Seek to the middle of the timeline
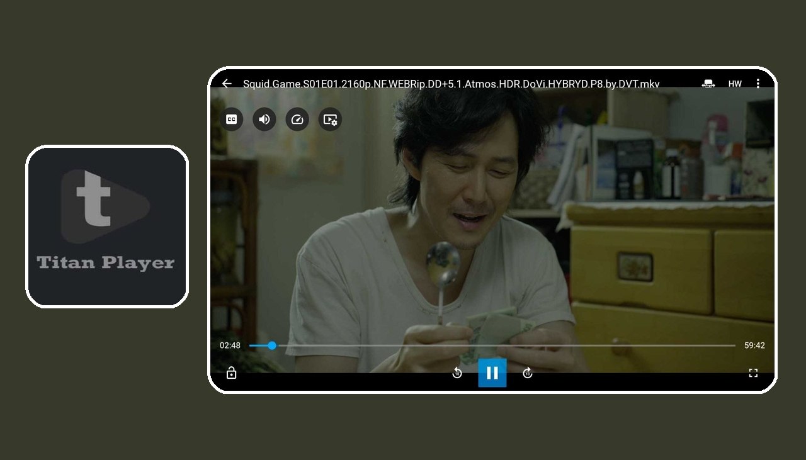 (492, 345)
